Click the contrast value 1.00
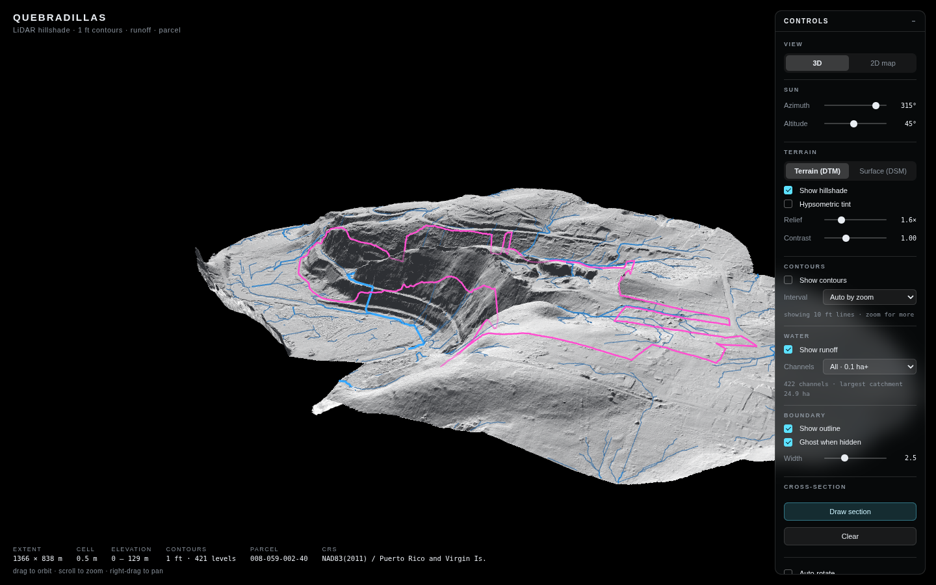 (x=908, y=238)
